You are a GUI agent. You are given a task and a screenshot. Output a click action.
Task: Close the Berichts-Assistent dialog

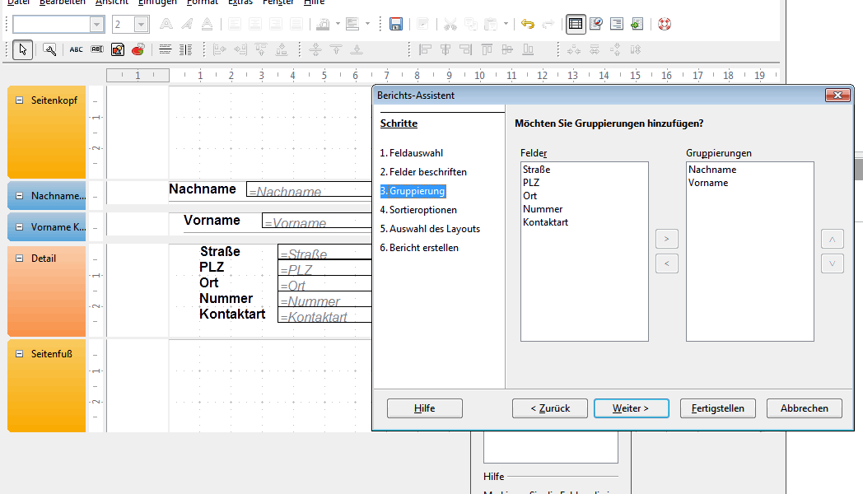point(837,96)
